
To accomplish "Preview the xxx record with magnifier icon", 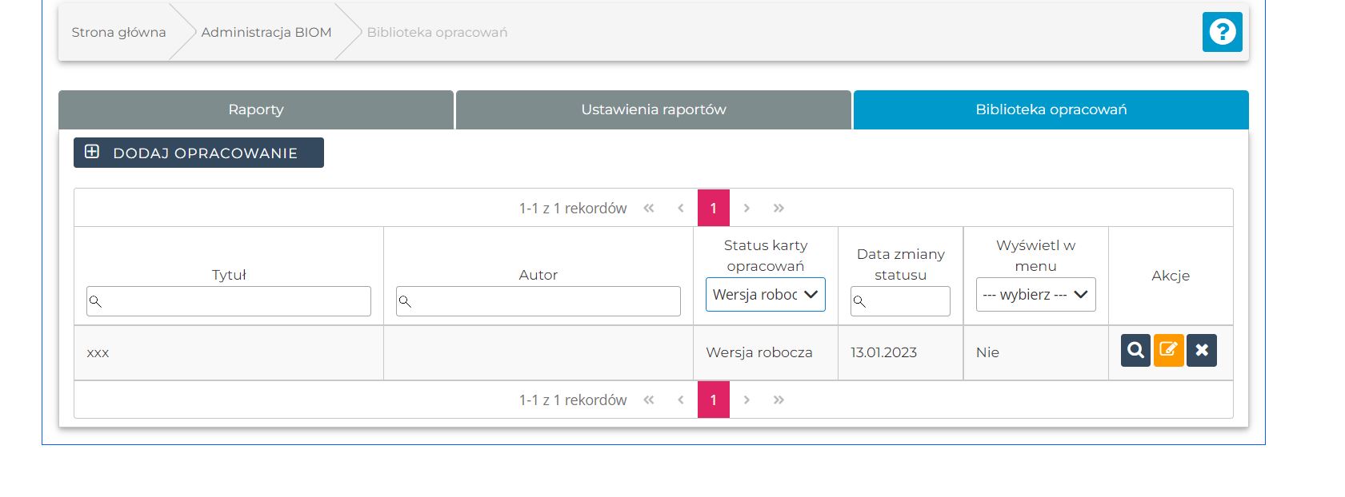I will tap(1135, 350).
